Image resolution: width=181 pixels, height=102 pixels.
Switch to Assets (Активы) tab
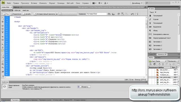[x=158, y=58]
